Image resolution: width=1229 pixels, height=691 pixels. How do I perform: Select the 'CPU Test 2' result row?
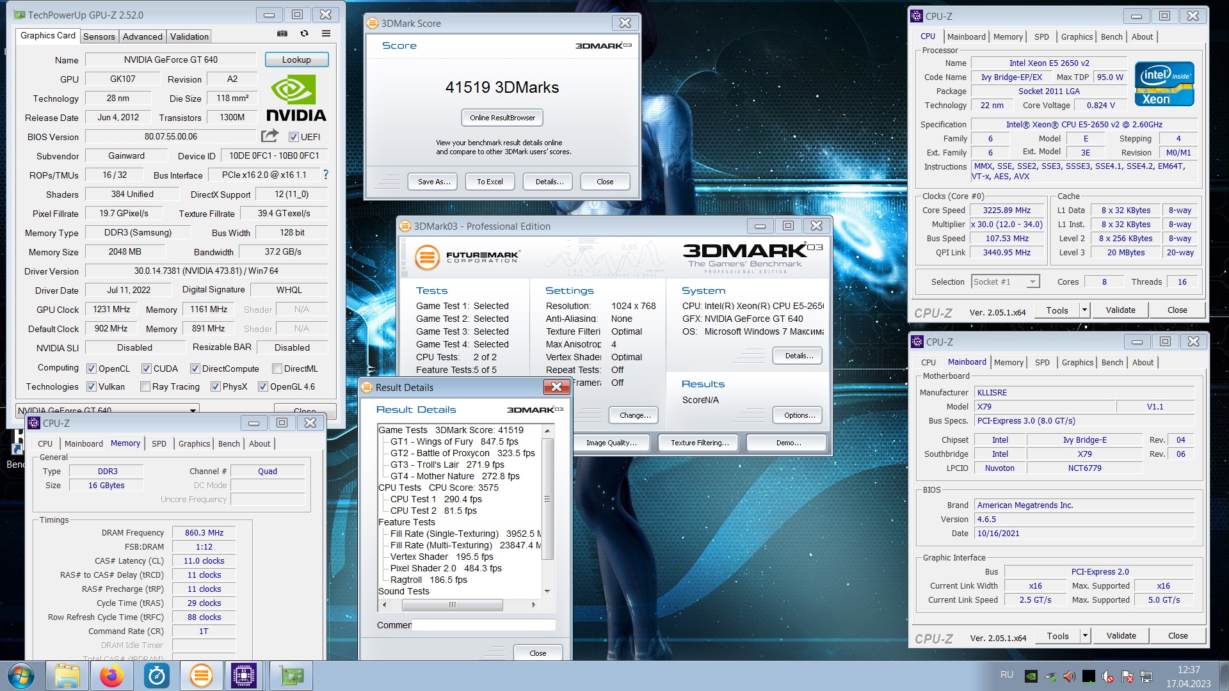pyautogui.click(x=433, y=511)
